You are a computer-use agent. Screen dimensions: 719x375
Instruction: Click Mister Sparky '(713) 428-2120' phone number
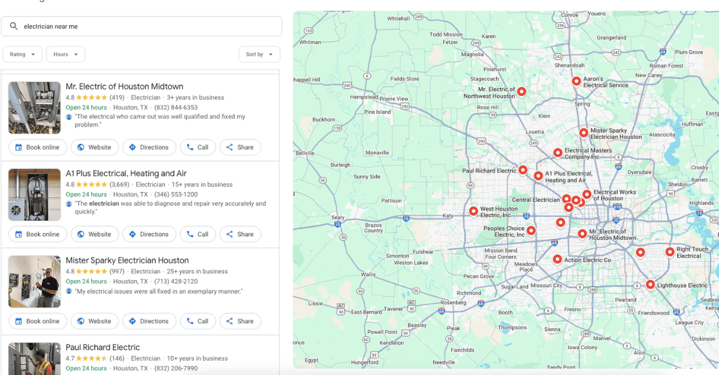coord(176,281)
